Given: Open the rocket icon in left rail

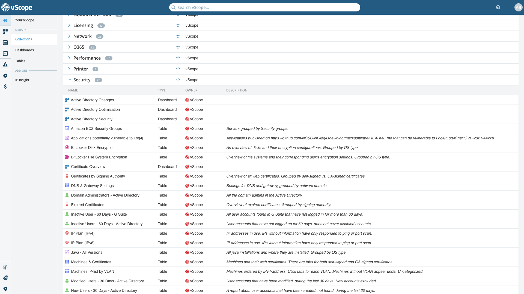Looking at the screenshot, I should coord(5,278).
